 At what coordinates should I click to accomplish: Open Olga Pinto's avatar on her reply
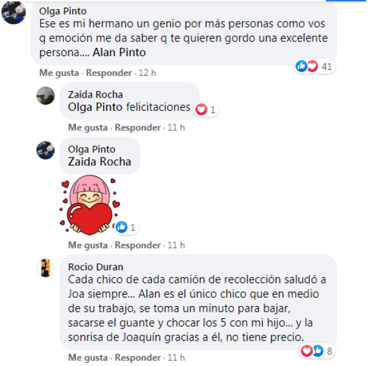click(x=45, y=150)
